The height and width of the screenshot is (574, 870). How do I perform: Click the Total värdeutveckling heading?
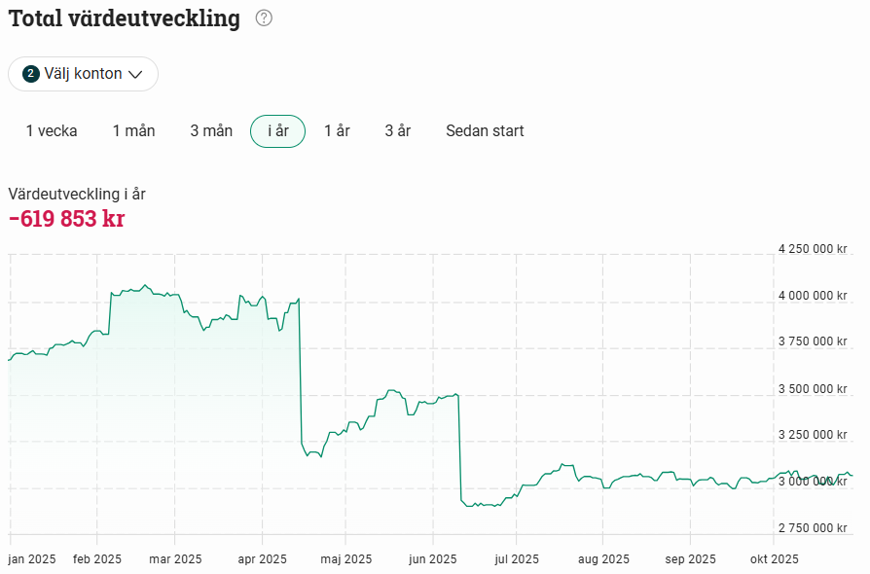point(125,18)
